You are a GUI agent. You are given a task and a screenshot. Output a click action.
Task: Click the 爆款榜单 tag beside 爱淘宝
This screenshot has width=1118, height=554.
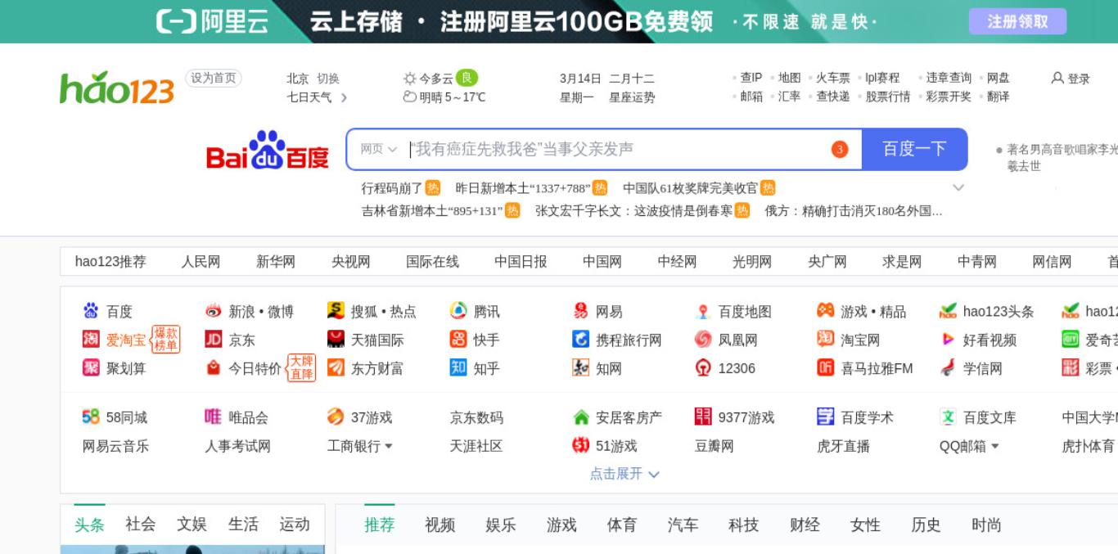166,340
